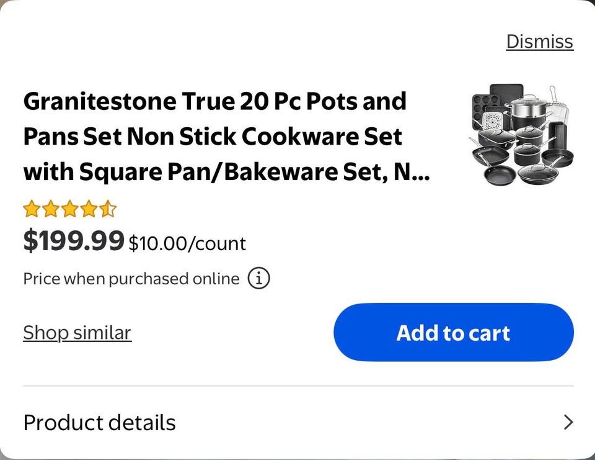Click the star rating to view reviews
This screenshot has width=595, height=460.
(70, 209)
